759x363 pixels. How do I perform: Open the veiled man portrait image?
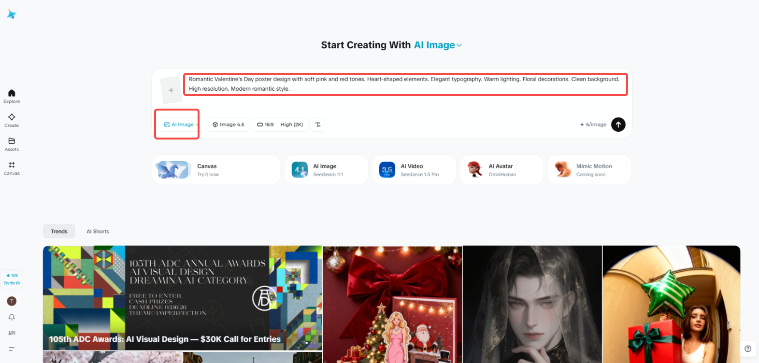pos(532,304)
